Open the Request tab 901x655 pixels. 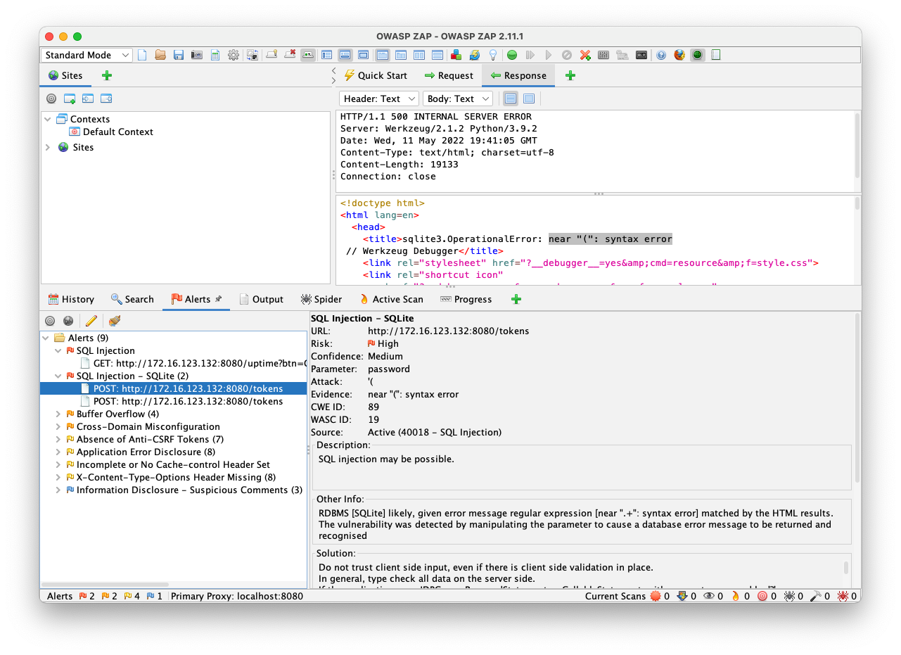[x=449, y=75]
